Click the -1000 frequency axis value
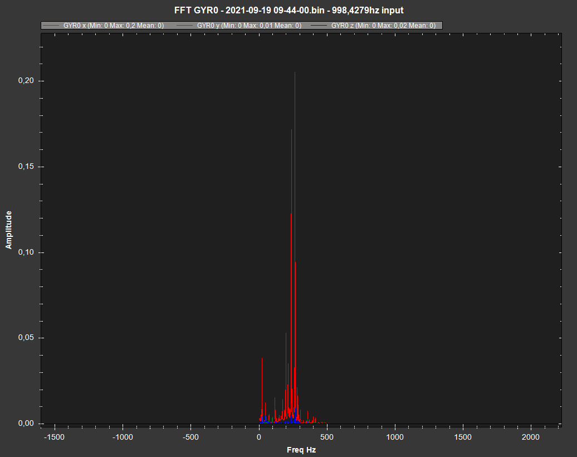 [122, 437]
